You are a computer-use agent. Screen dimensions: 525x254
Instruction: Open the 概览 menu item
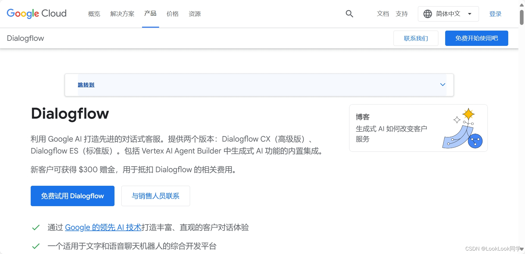[x=94, y=14]
